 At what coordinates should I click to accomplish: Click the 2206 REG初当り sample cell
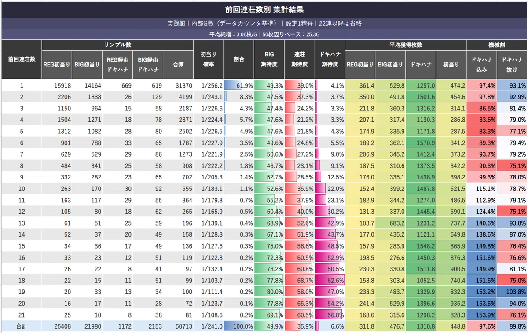(x=57, y=97)
